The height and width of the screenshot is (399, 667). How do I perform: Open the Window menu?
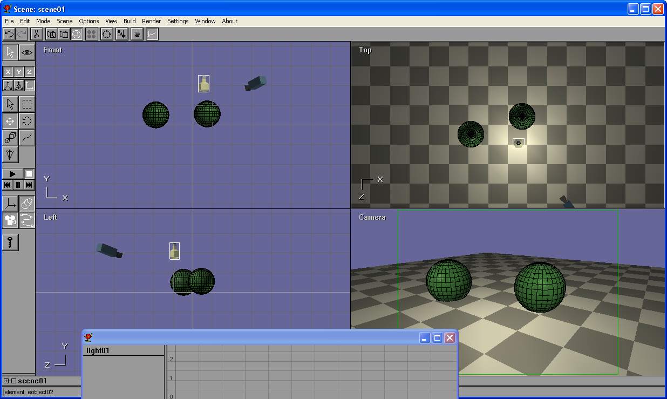(x=205, y=21)
